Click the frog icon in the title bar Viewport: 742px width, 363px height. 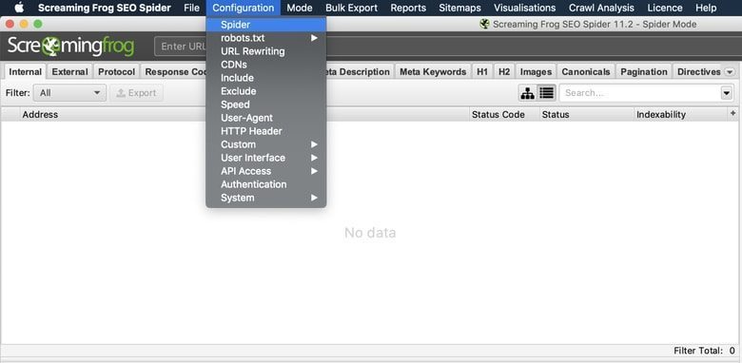[484, 24]
